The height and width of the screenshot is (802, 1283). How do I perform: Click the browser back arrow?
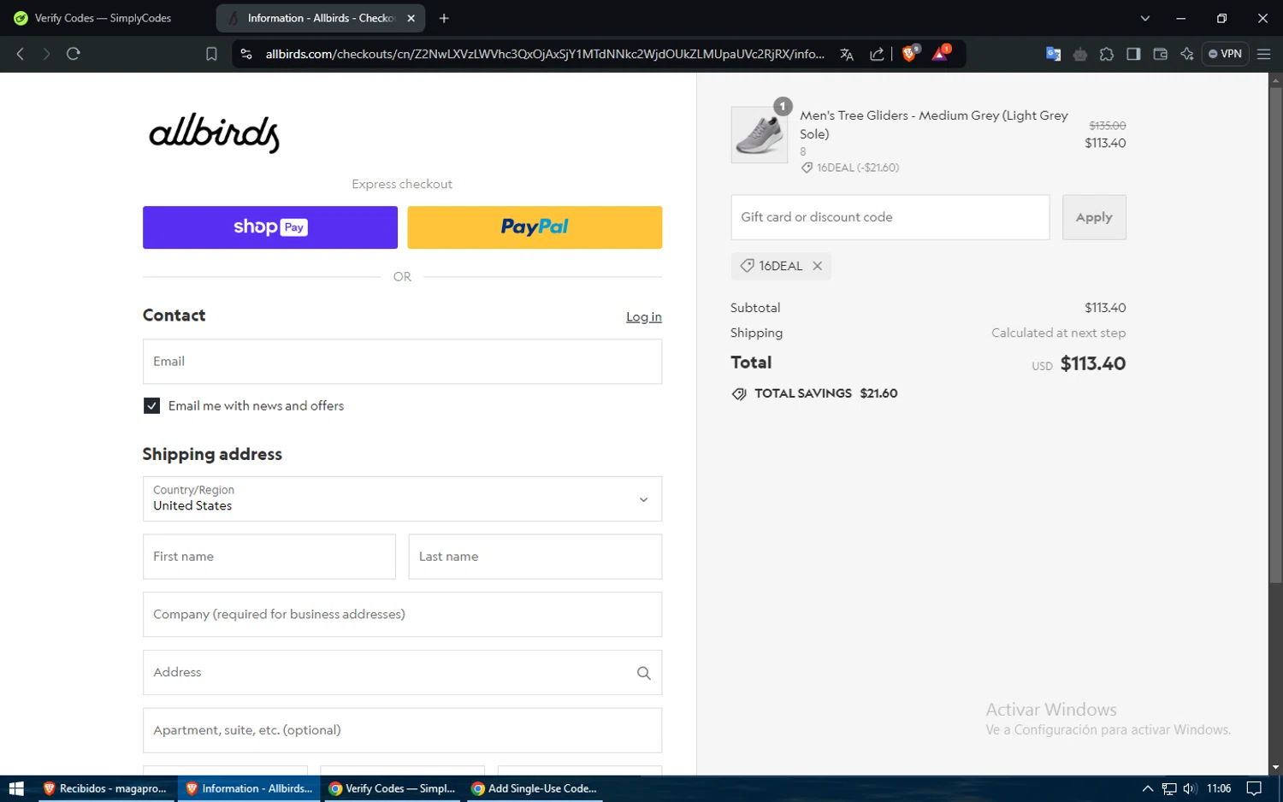pos(21,54)
